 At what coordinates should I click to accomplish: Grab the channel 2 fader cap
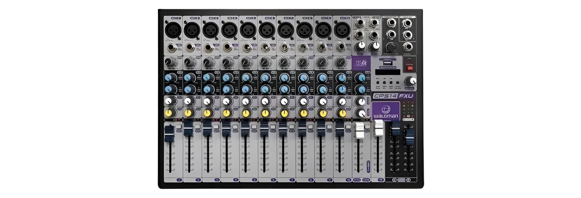[x=188, y=128]
